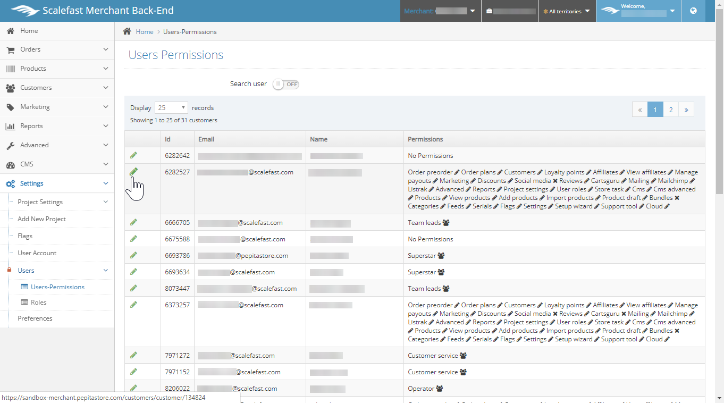Click the edit pencil for user 6373257
This screenshot has height=403, width=724.
click(133, 304)
